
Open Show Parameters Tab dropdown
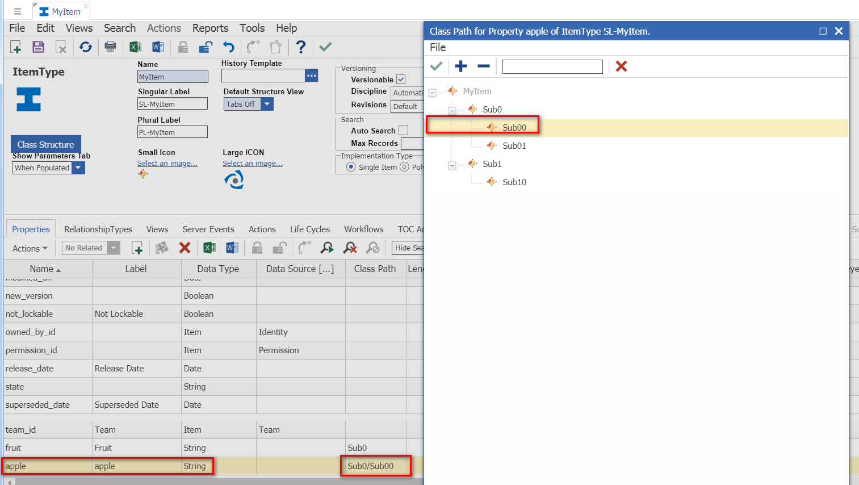[x=78, y=168]
